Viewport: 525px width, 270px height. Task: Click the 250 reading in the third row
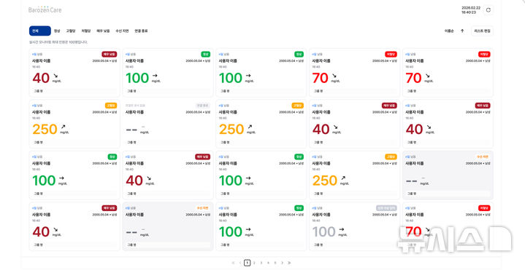click(325, 180)
